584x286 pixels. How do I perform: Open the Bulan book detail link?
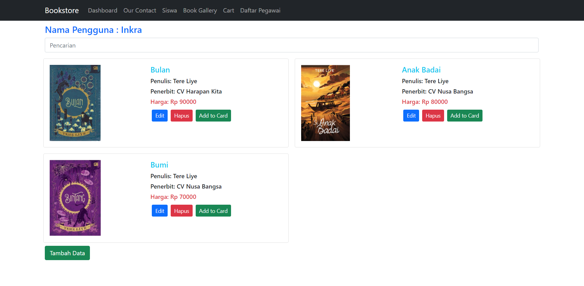(x=160, y=70)
